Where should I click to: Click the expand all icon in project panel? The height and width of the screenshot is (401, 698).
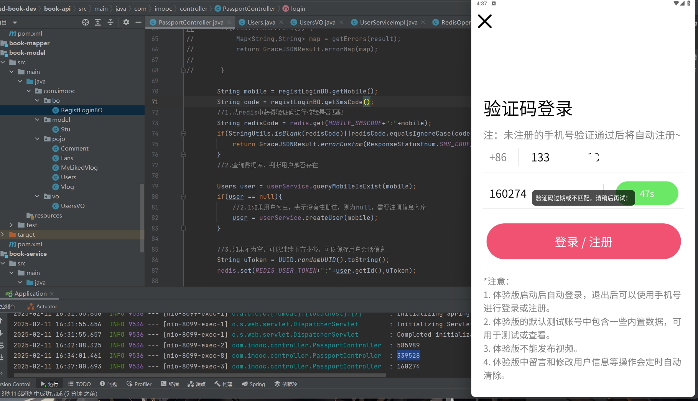point(98,22)
